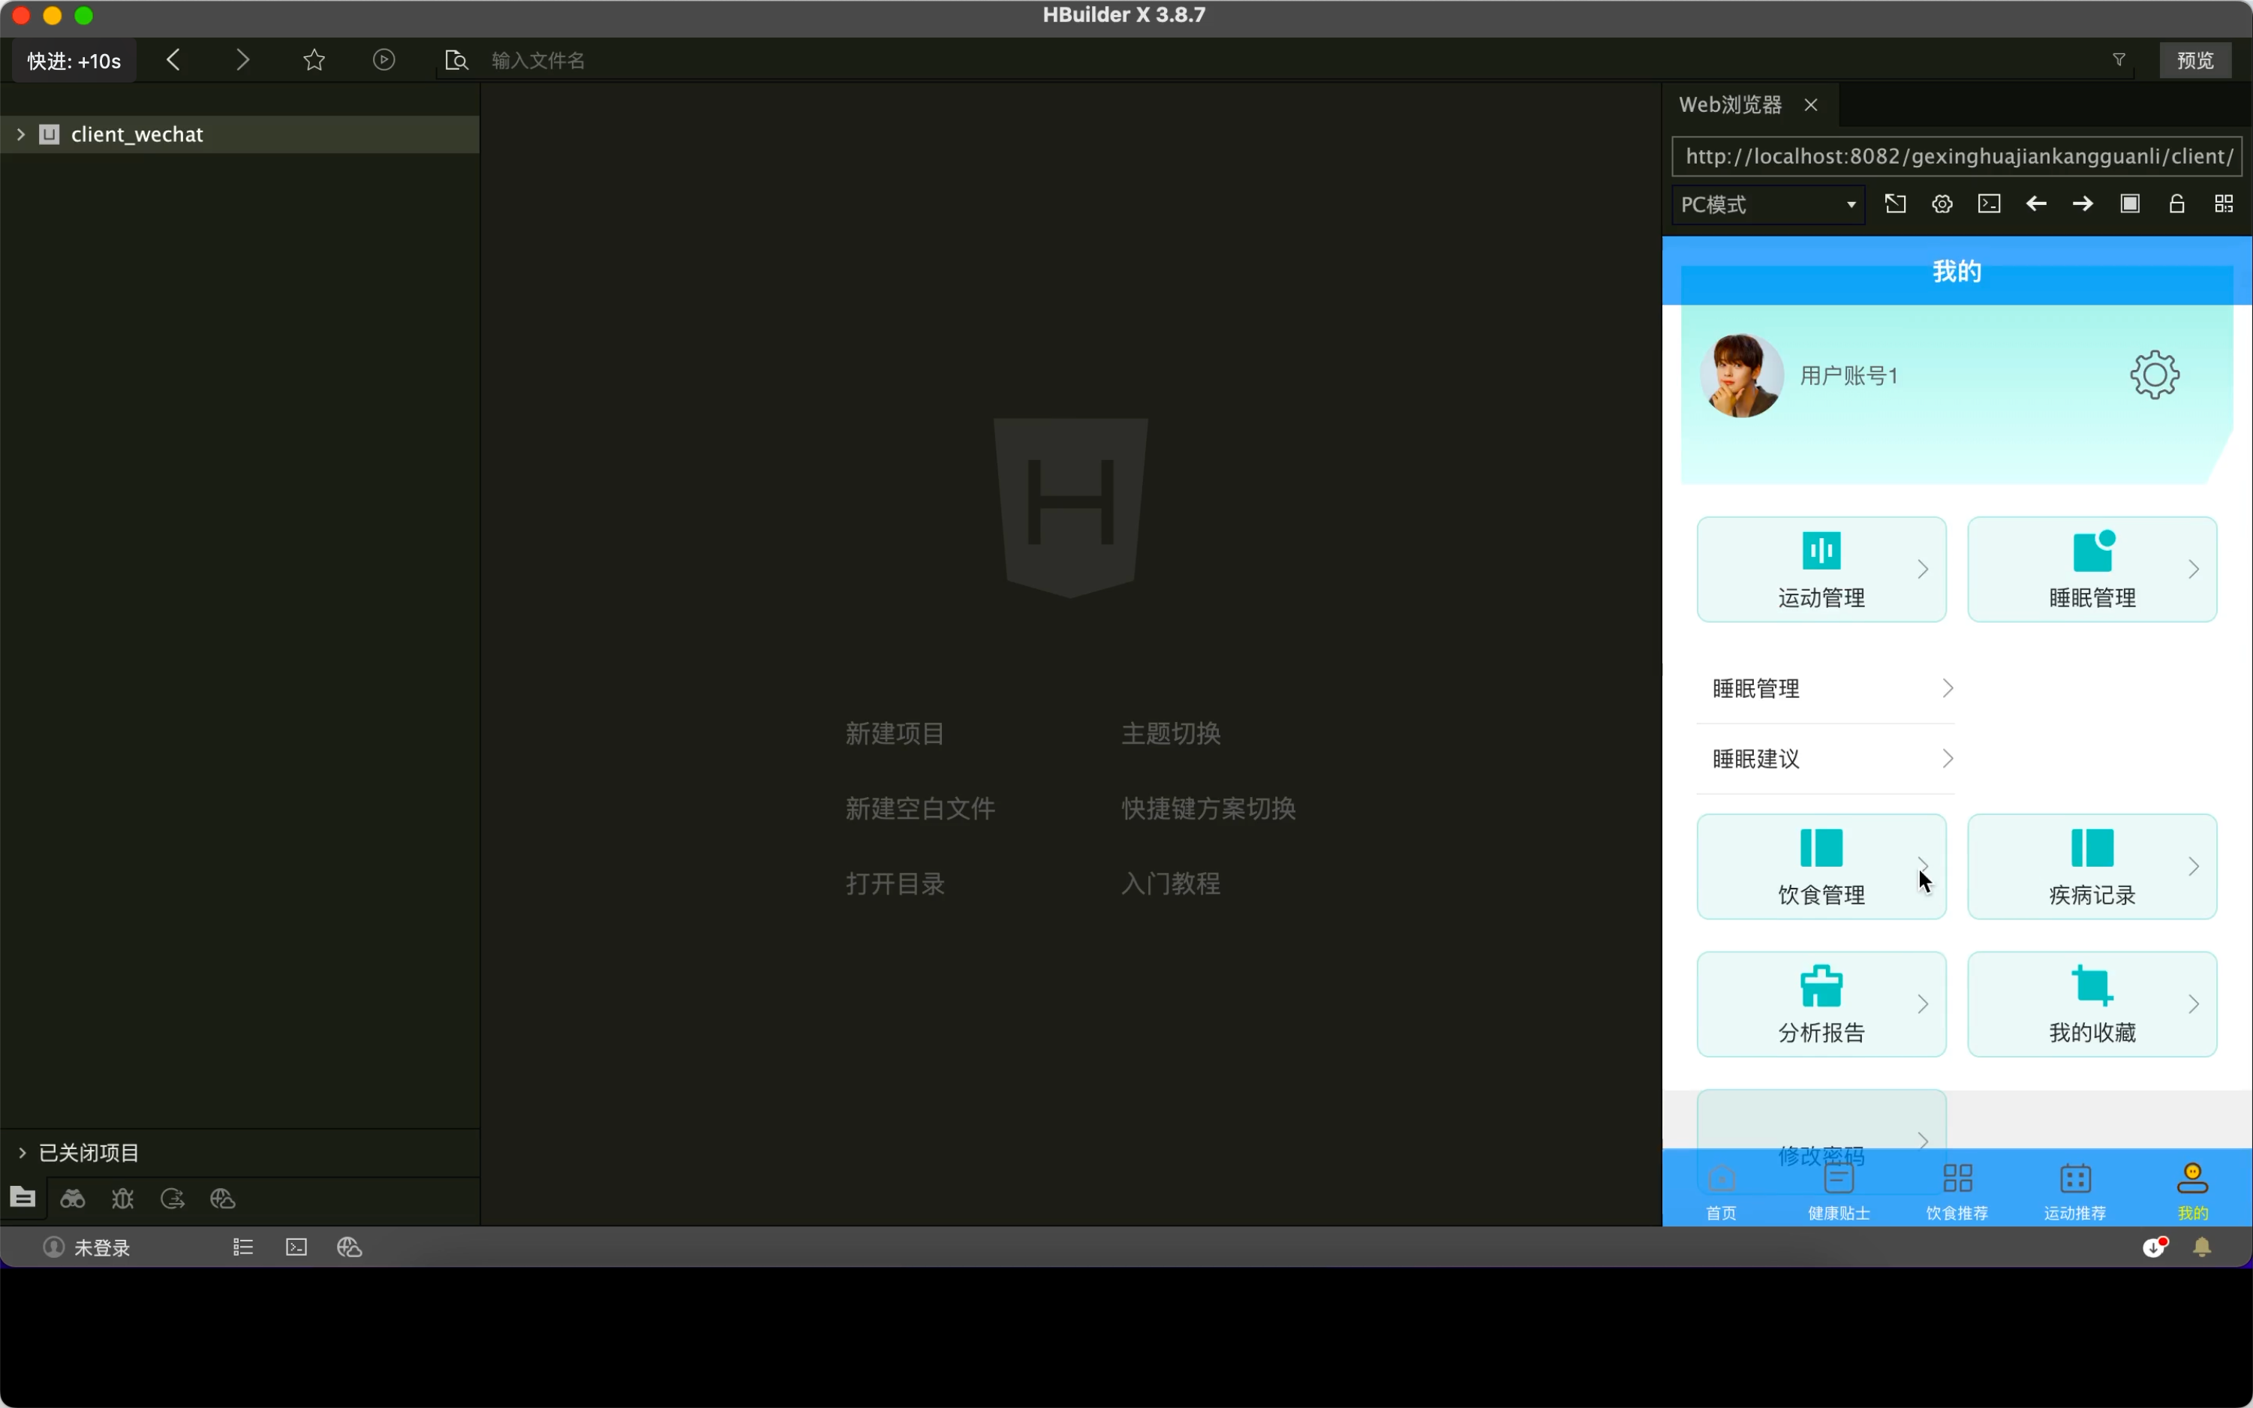Click the 打开目录 link
This screenshot has height=1408, width=2253.
895,883
